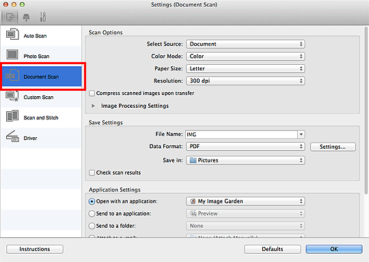The height and width of the screenshot is (262, 369).
Task: Enable Check scan results checkbox
Action: tap(92, 173)
